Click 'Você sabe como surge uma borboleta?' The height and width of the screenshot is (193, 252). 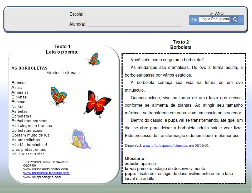pyautogui.click(x=167, y=60)
